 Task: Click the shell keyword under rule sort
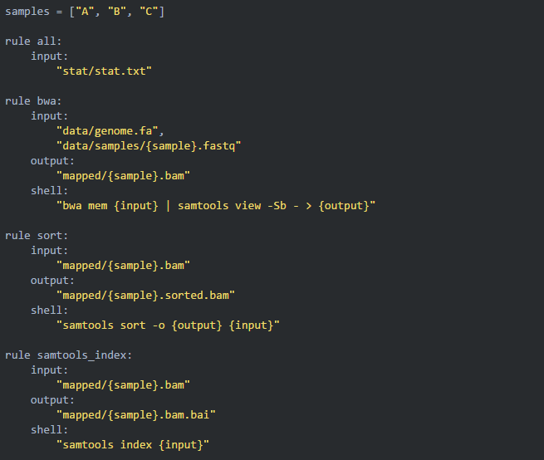click(x=47, y=310)
